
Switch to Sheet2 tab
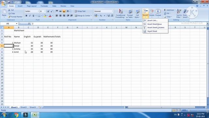[x=24, y=107]
